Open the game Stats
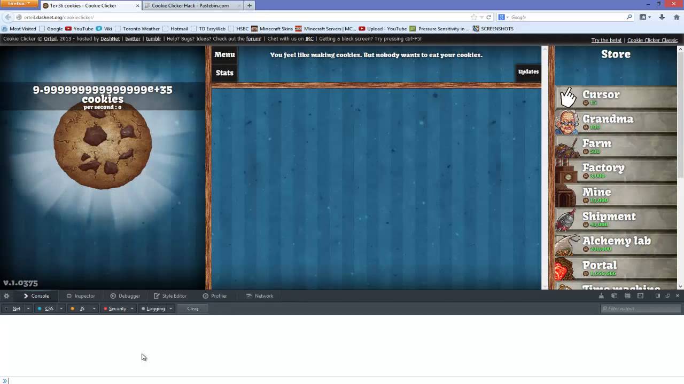684x384 pixels. tap(224, 73)
